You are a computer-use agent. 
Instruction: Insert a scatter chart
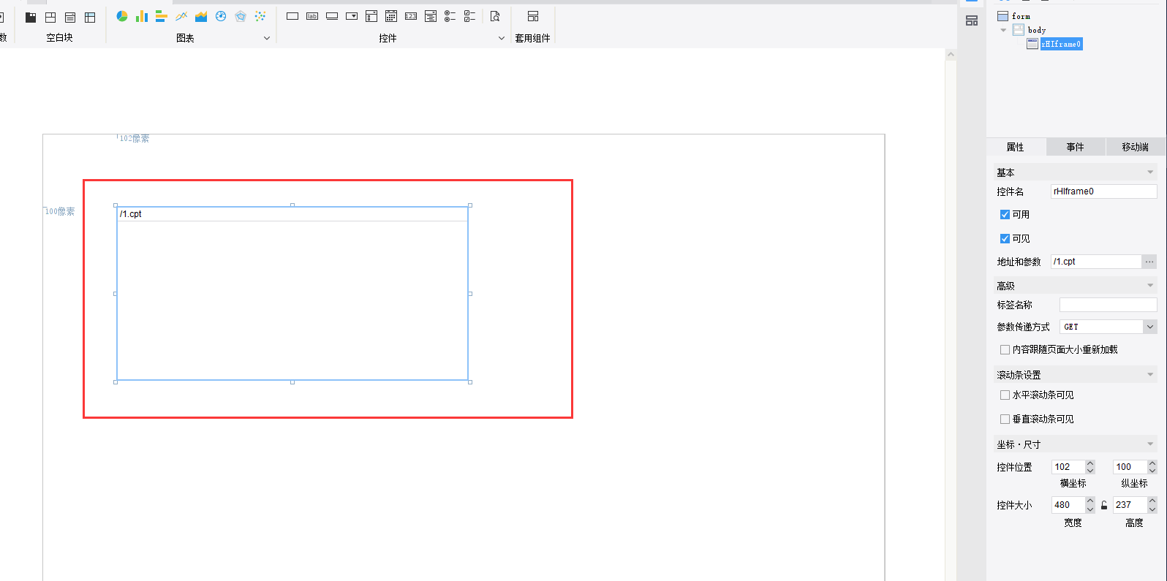(x=260, y=16)
